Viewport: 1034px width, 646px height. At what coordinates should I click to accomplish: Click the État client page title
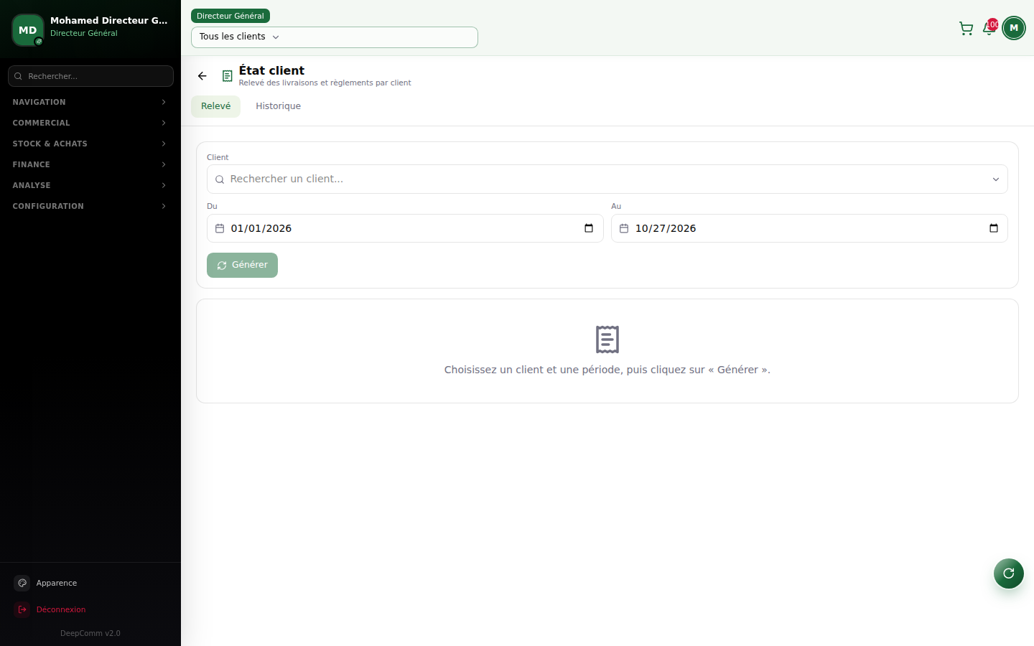(271, 70)
